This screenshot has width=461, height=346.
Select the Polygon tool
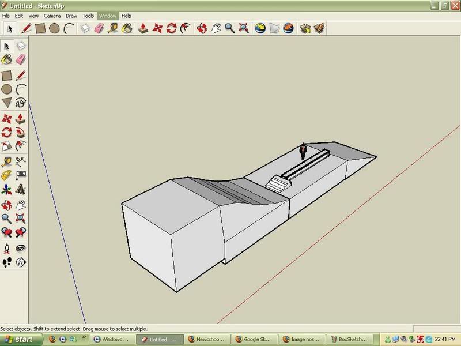point(6,103)
